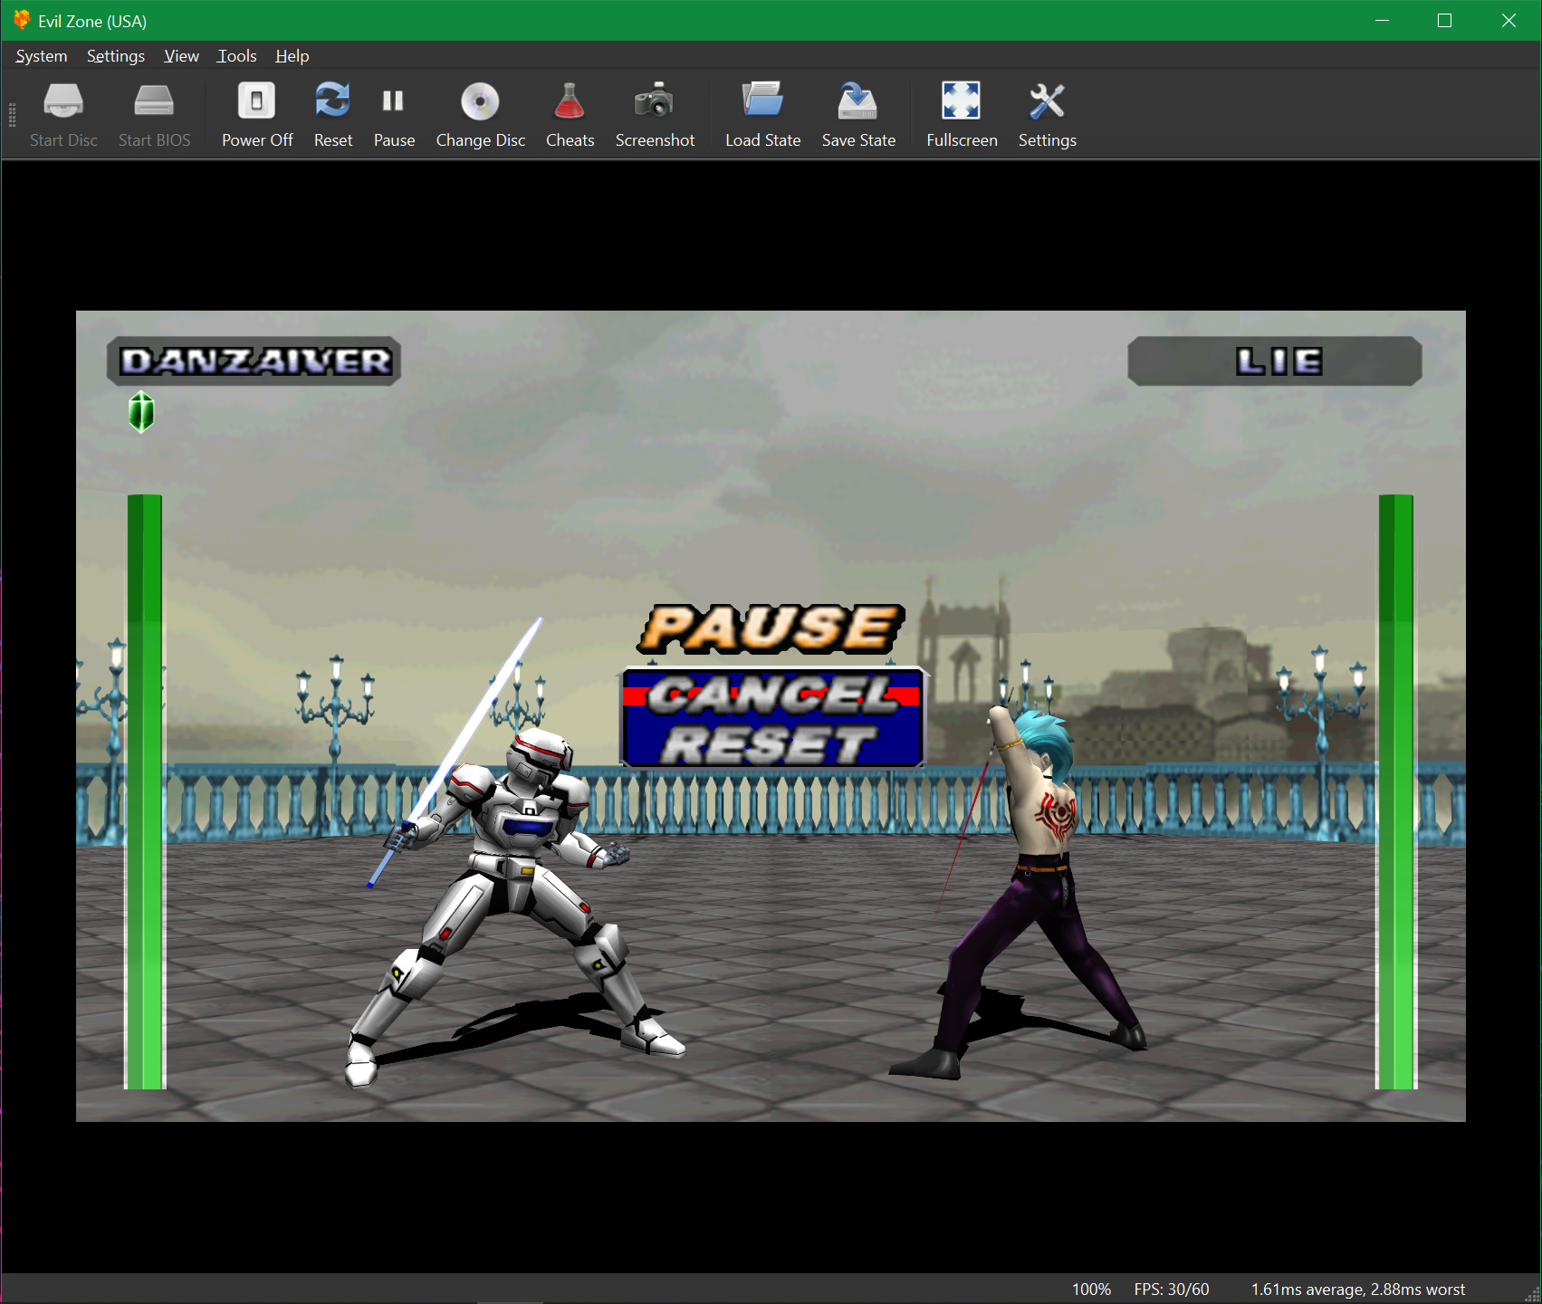This screenshot has width=1542, height=1304.
Task: Click the toolbar drag handle grip
Action: point(12,115)
